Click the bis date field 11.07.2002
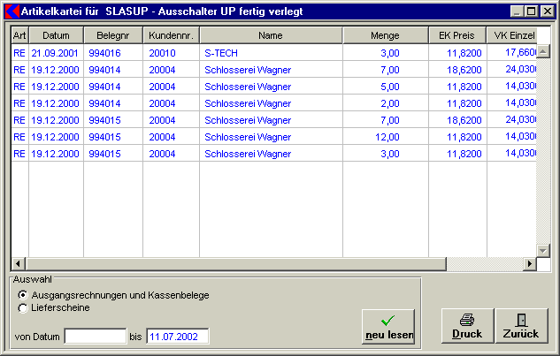 click(x=177, y=336)
